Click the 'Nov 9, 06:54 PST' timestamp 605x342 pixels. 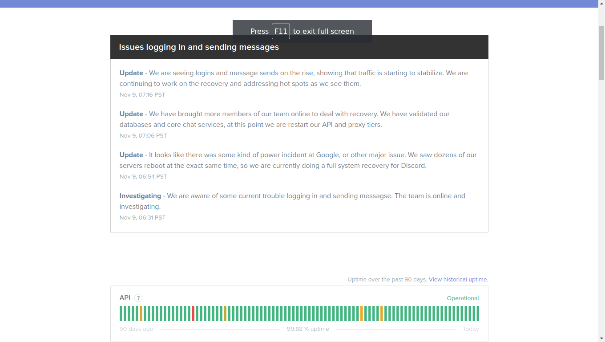click(x=143, y=177)
